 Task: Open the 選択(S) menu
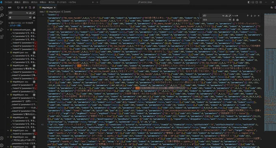[26, 2]
